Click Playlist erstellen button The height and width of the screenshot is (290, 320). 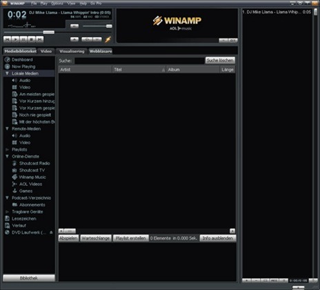click(x=130, y=238)
